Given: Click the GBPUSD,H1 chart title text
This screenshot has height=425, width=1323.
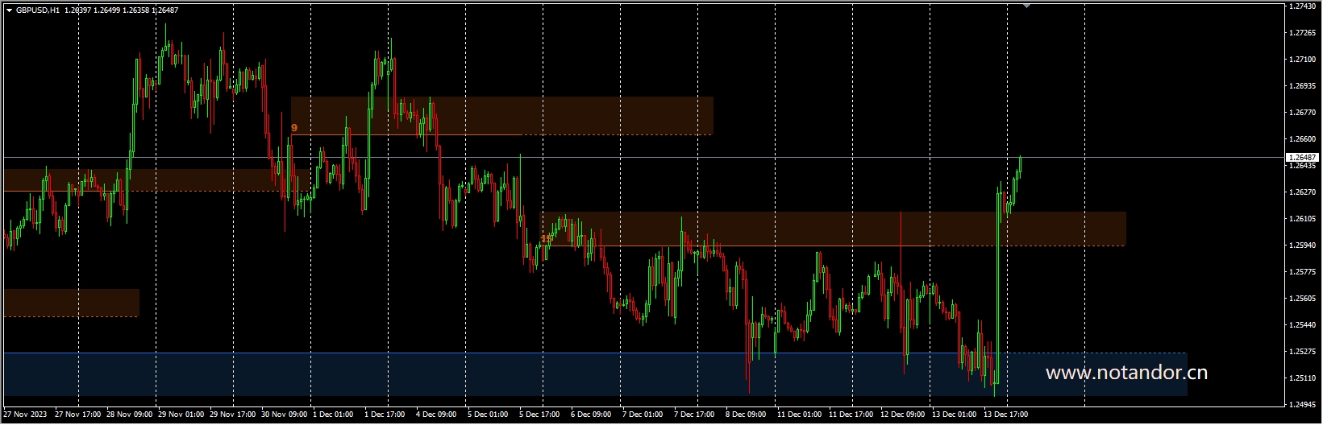Looking at the screenshot, I should coord(36,10).
